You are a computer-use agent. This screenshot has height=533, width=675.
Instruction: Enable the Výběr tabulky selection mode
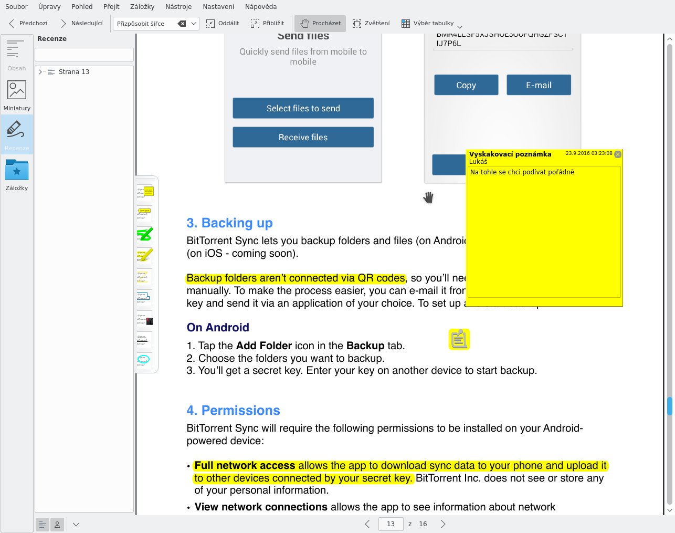pyautogui.click(x=427, y=23)
